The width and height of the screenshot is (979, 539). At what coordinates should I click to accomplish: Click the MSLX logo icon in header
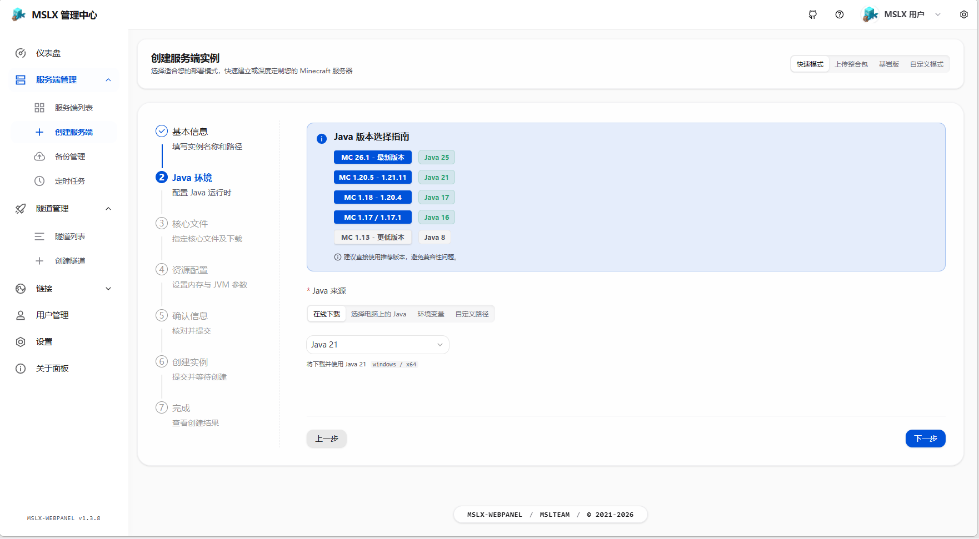coord(19,14)
